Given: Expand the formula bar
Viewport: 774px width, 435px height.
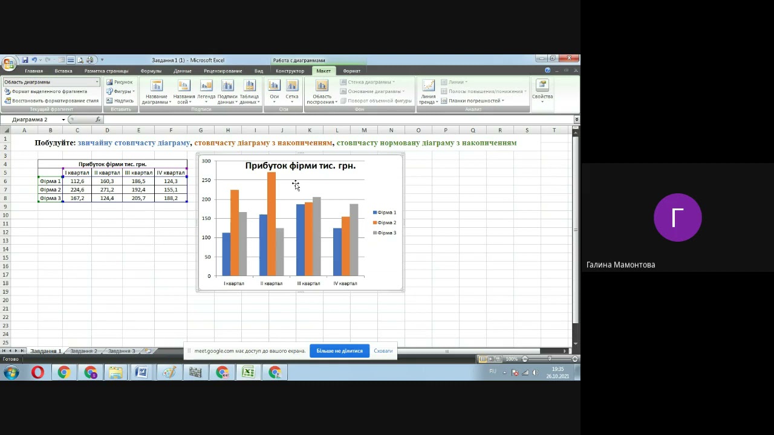Looking at the screenshot, I should click(576, 120).
